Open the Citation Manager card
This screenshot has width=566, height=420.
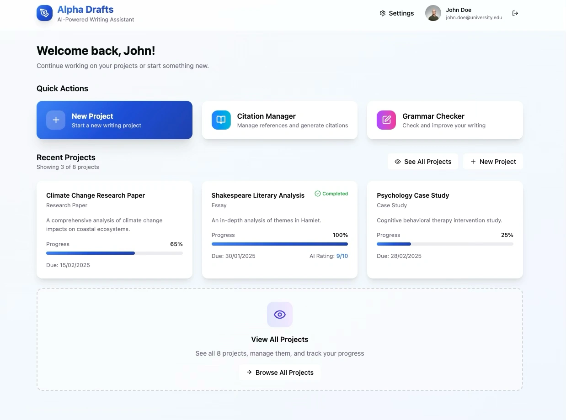280,120
